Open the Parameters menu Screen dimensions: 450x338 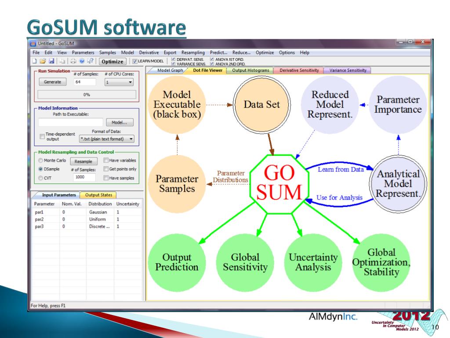pyautogui.click(x=83, y=53)
